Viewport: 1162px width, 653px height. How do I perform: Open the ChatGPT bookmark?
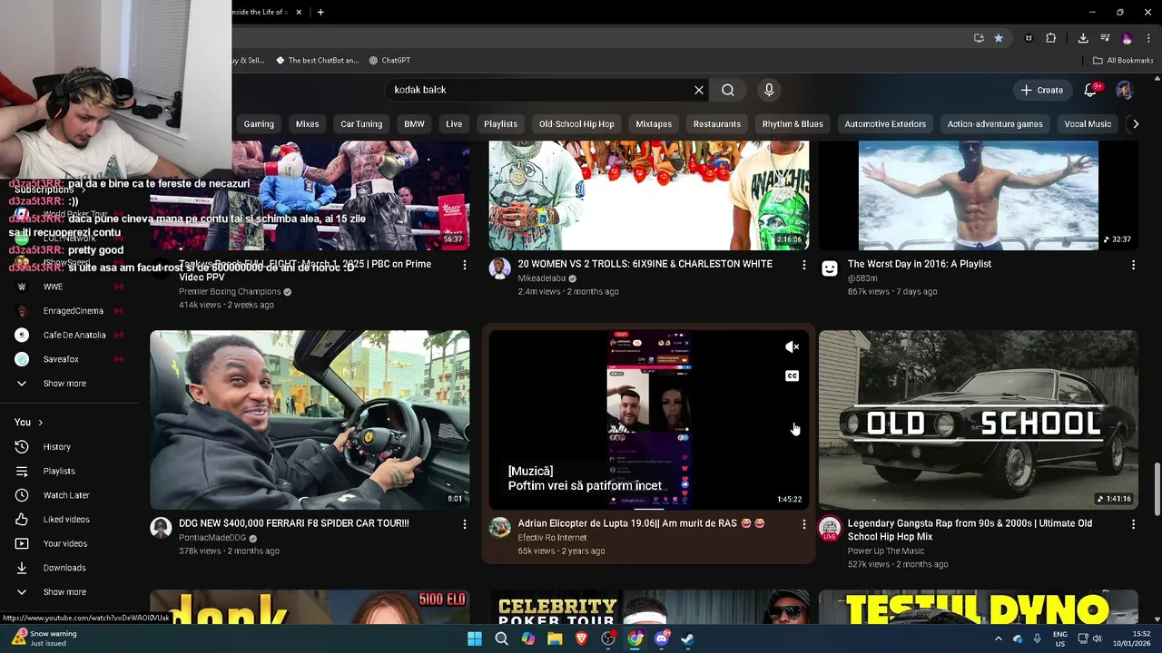(389, 61)
